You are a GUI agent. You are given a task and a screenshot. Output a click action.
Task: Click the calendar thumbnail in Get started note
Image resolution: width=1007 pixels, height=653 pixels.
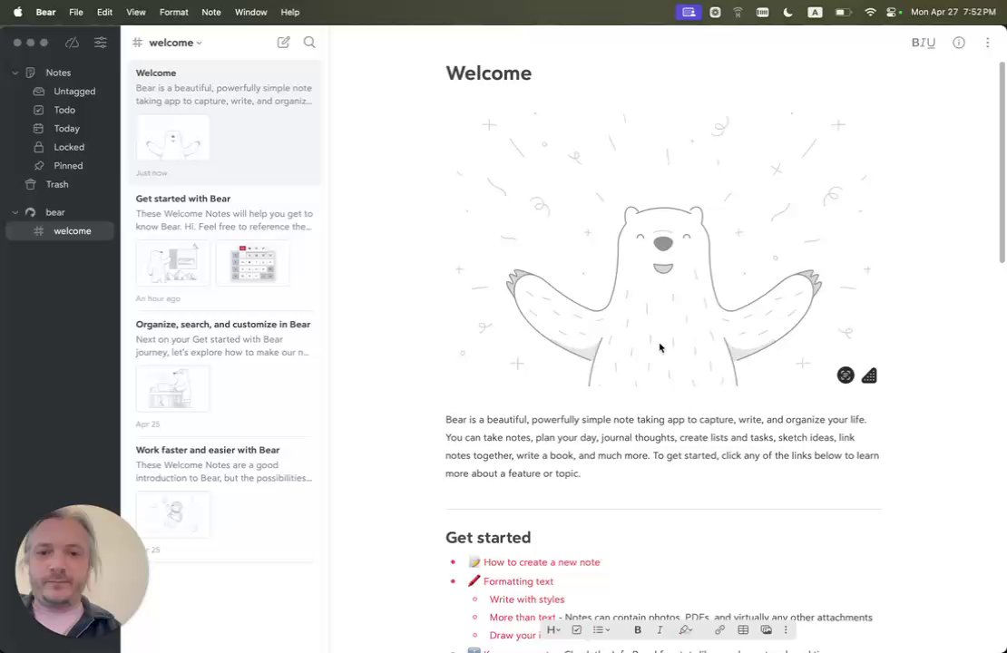tap(252, 263)
